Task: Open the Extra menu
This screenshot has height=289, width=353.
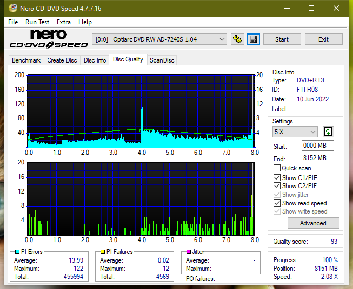Action: click(x=64, y=22)
